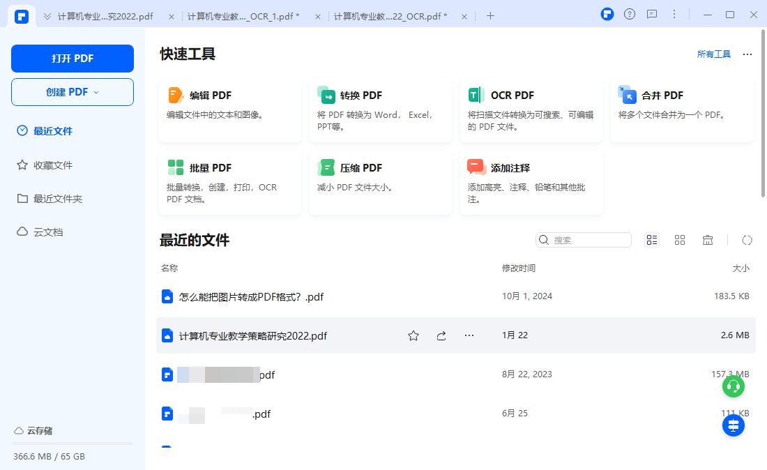Switch recent files to list view
767x470 pixels.
tap(652, 240)
